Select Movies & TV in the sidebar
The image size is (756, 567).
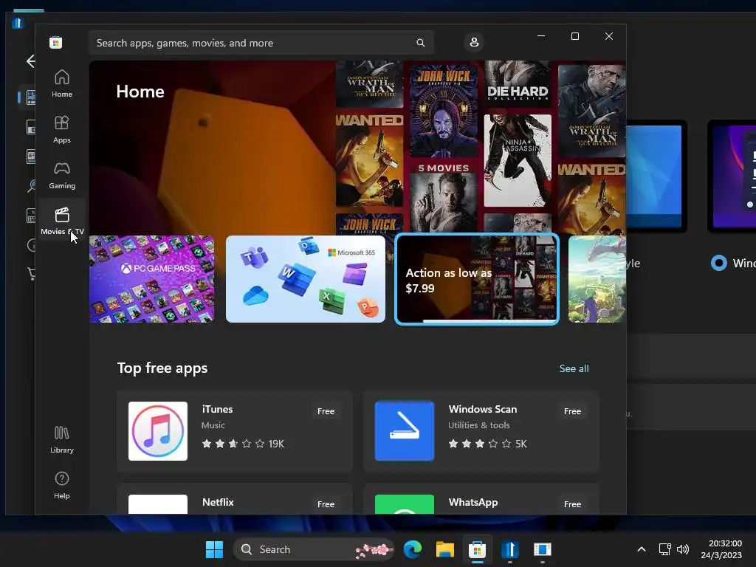pyautogui.click(x=62, y=220)
